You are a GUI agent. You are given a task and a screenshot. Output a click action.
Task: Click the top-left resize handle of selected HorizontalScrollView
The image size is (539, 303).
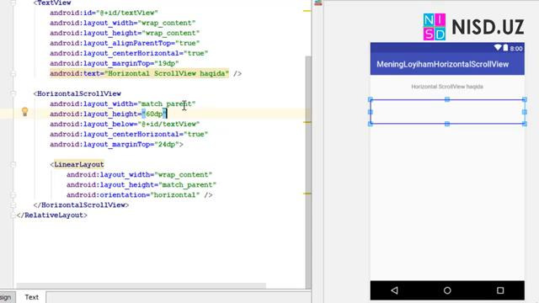(371, 99)
